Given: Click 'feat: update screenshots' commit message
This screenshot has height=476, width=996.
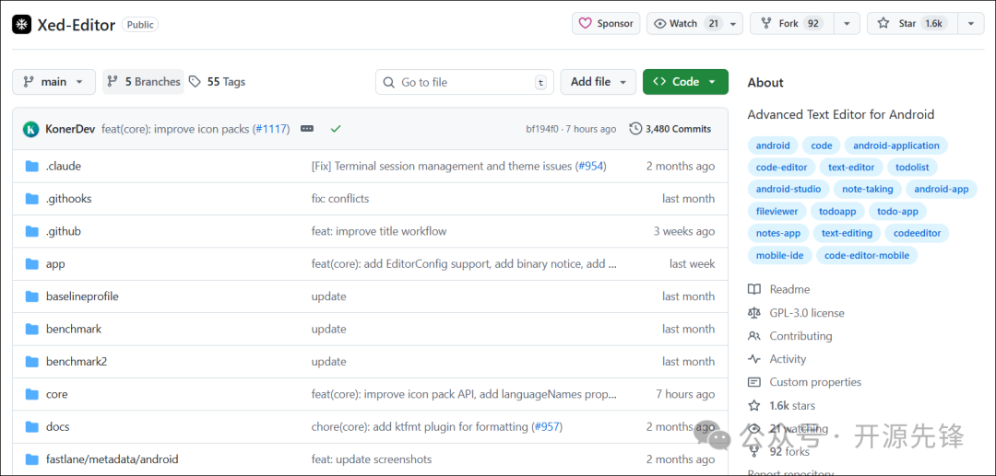Looking at the screenshot, I should 372,459.
